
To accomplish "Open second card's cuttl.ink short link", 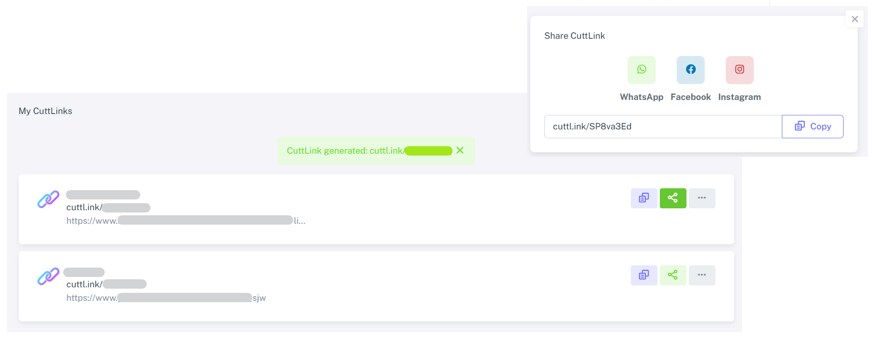I will (x=106, y=284).
